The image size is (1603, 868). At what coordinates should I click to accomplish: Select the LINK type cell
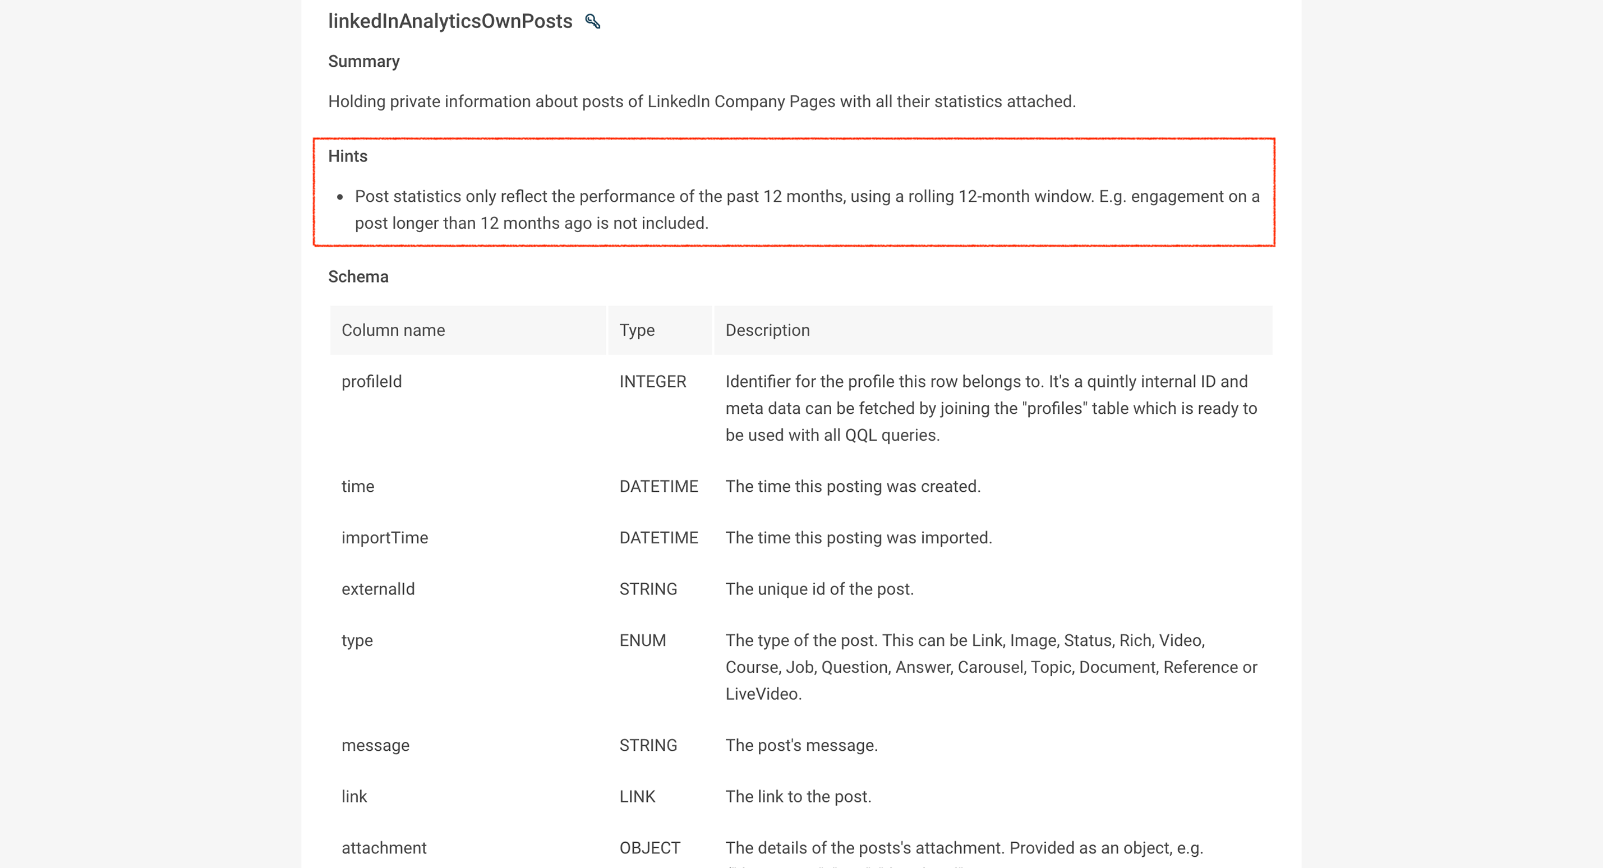click(637, 796)
